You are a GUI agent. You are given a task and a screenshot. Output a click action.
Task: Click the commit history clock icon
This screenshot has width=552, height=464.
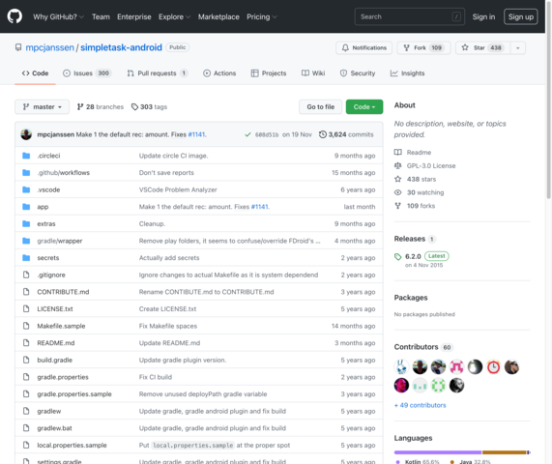click(323, 134)
